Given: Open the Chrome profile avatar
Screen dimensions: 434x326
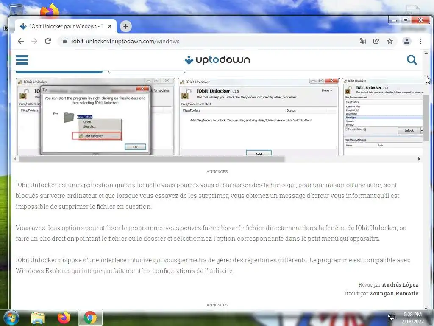Looking at the screenshot, I should 407,41.
